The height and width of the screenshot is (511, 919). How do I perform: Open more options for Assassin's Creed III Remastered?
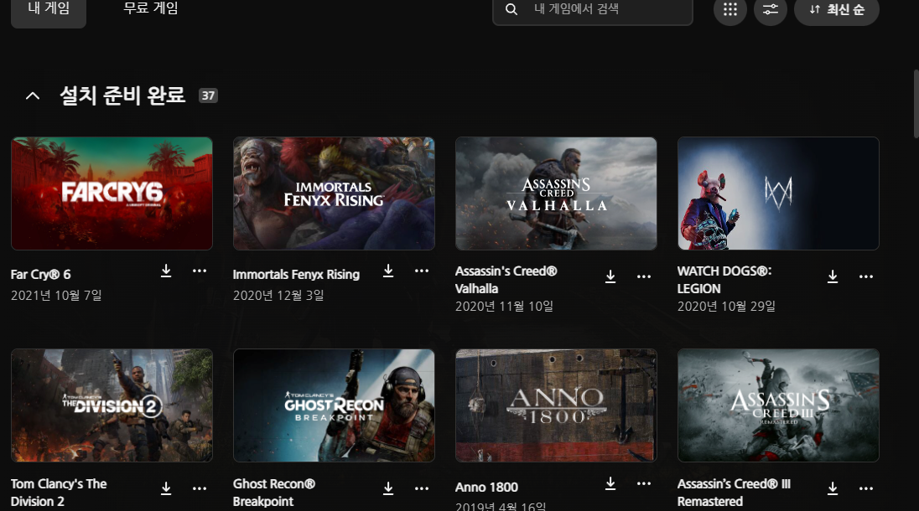[x=865, y=488]
